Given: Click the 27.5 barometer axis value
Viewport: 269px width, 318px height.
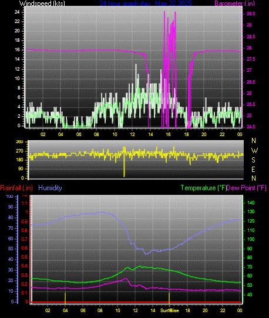Looking at the screenshot, I should pyautogui.click(x=251, y=59).
